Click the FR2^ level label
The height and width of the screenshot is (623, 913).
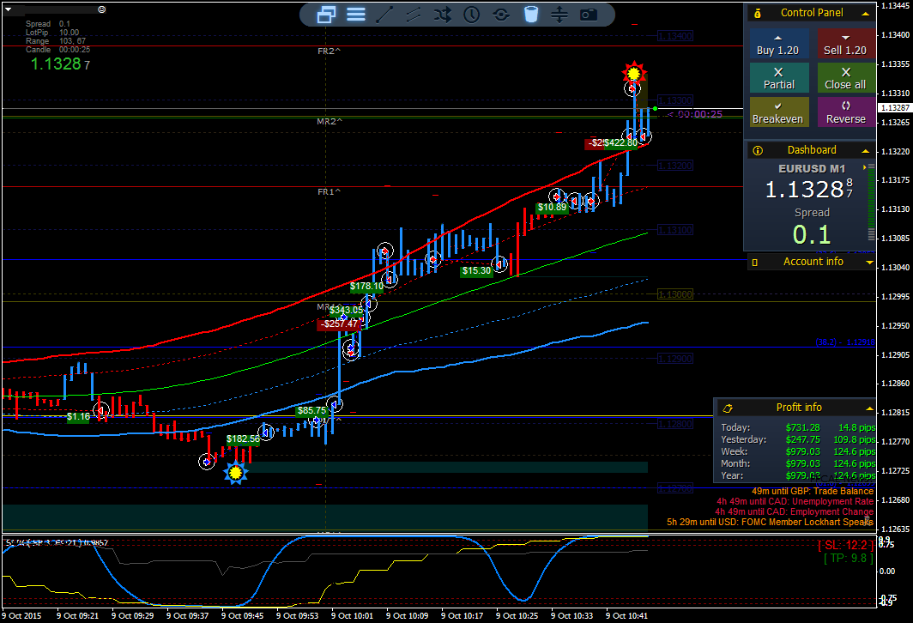click(x=329, y=51)
